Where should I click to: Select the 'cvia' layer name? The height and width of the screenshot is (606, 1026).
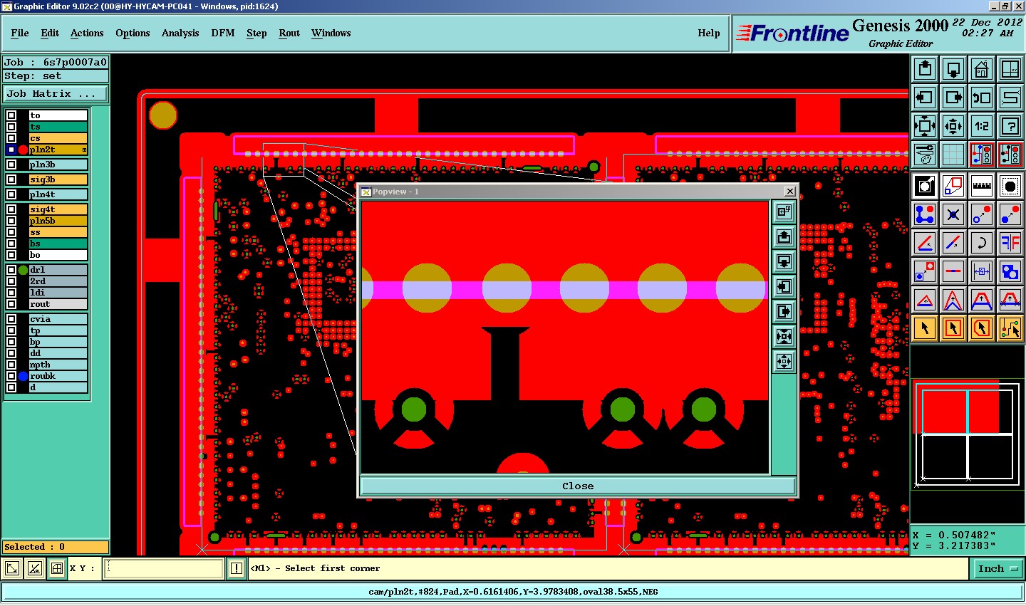(x=58, y=319)
